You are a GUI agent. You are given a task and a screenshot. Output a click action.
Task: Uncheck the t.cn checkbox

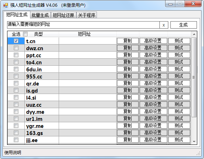click(x=16, y=41)
